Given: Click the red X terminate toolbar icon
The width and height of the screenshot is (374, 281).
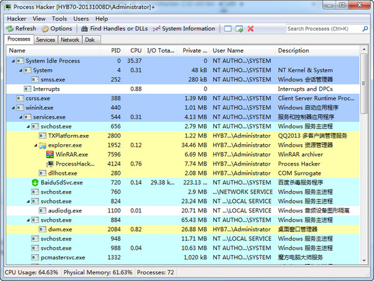Looking at the screenshot, I should [251, 29].
